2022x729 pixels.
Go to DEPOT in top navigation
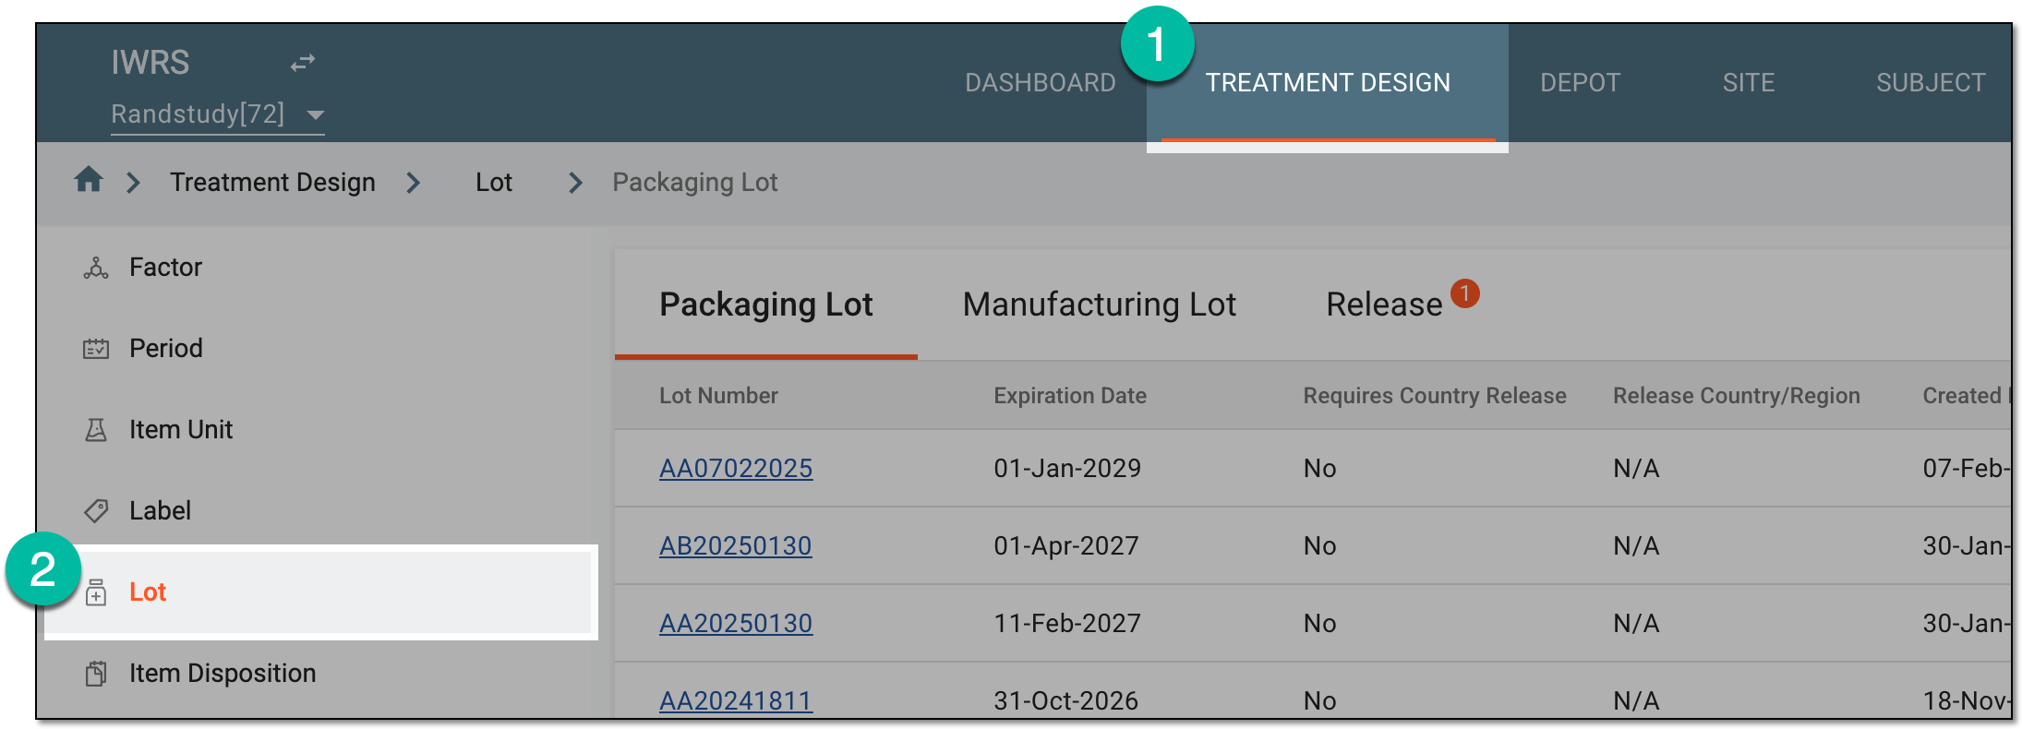coord(1580,83)
